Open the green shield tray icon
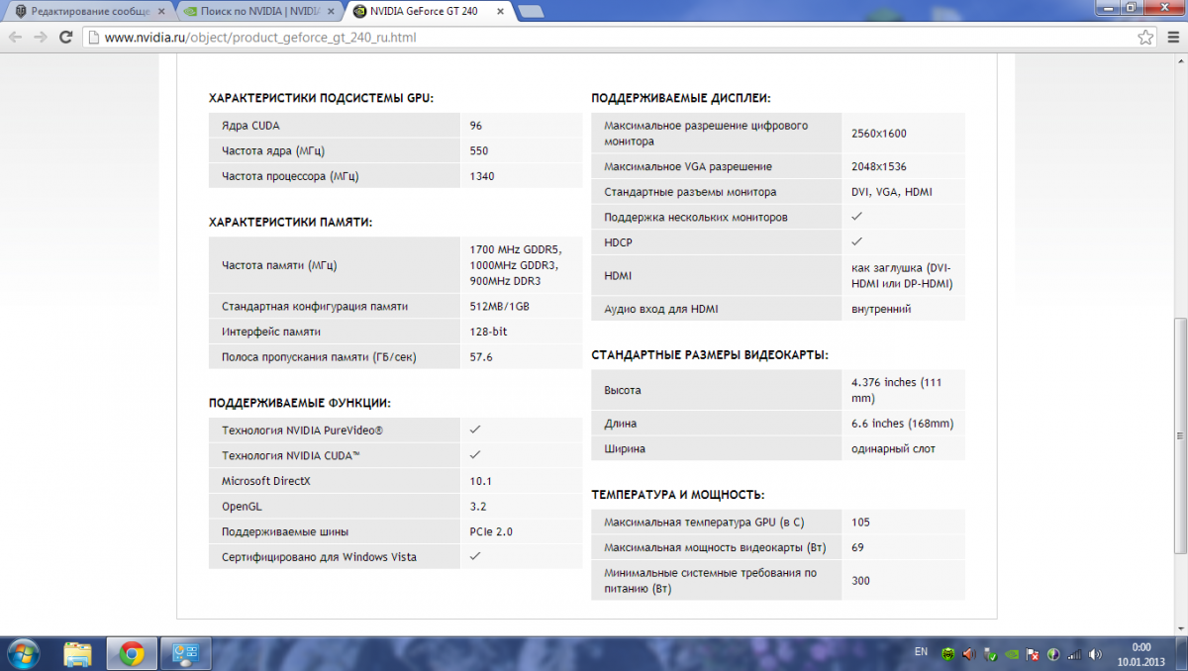1188x671 pixels. point(948,654)
